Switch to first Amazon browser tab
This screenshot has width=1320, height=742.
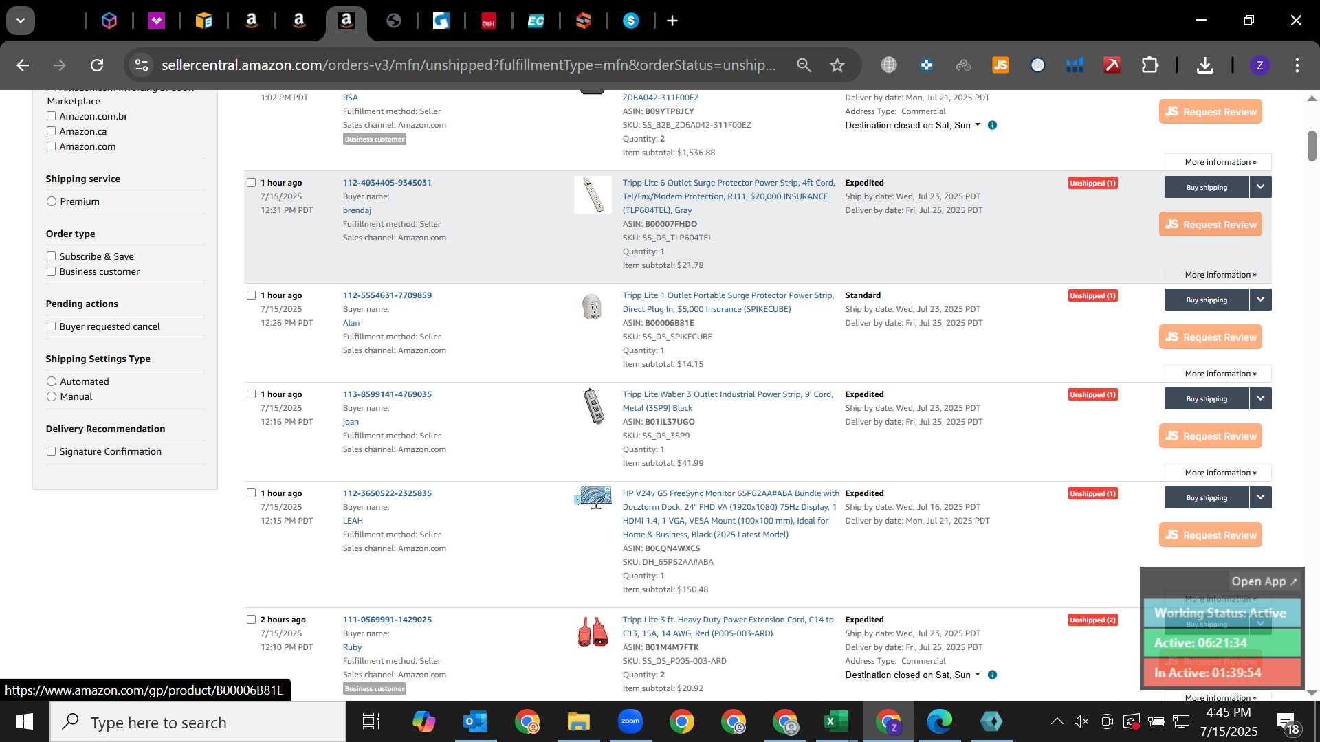point(252,21)
